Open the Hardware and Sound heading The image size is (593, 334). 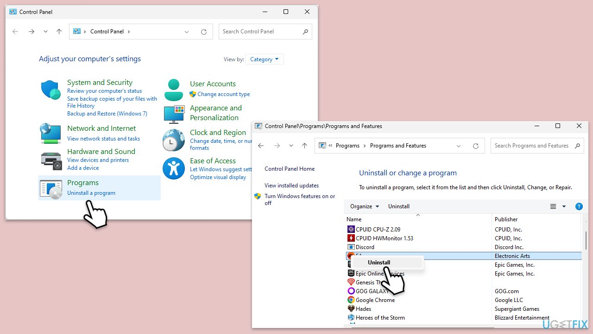coord(101,152)
